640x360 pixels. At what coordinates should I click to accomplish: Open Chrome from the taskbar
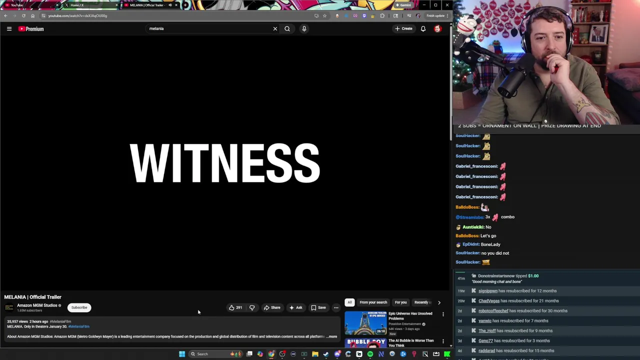[x=271, y=354]
